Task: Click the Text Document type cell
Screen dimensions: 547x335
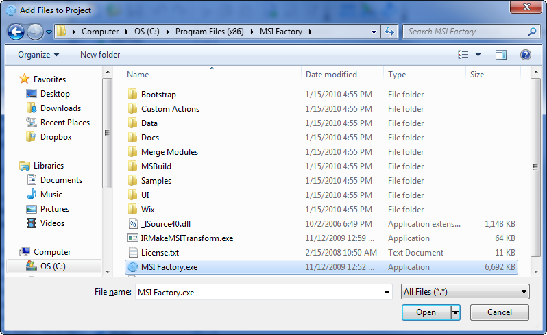Action: pyautogui.click(x=415, y=252)
